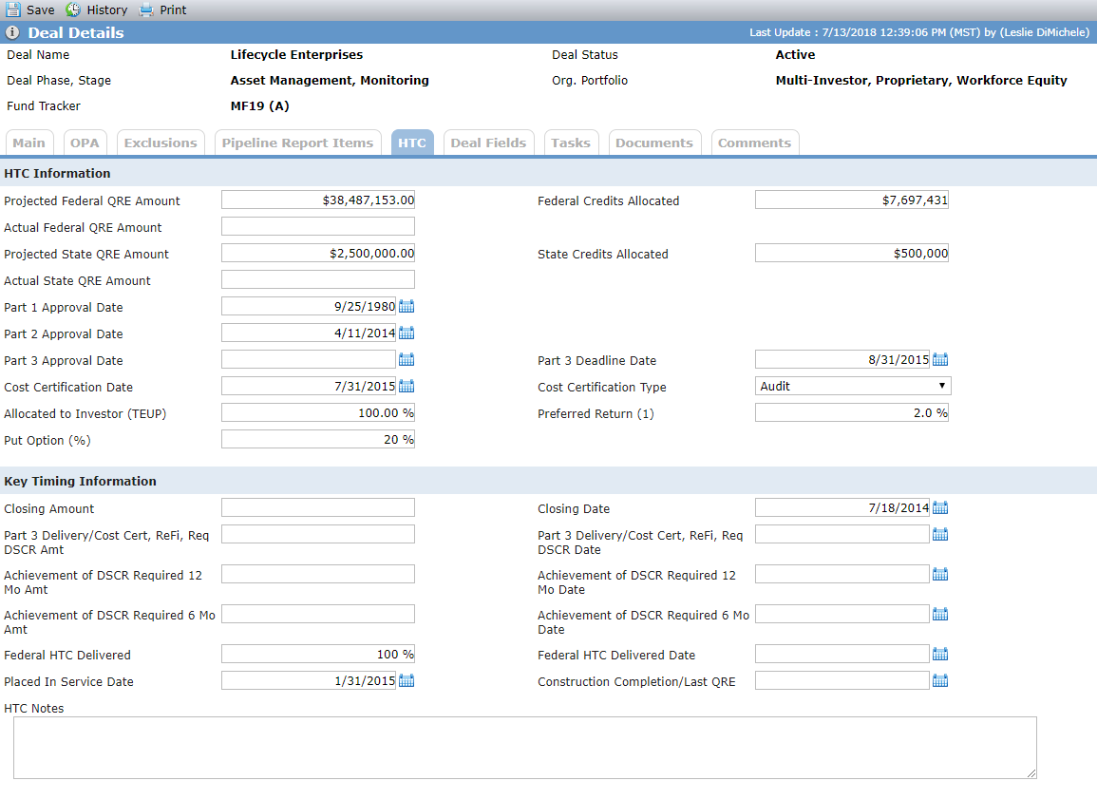This screenshot has height=800, width=1097.
Task: Click the Last Update timestamp text
Action: 919,32
